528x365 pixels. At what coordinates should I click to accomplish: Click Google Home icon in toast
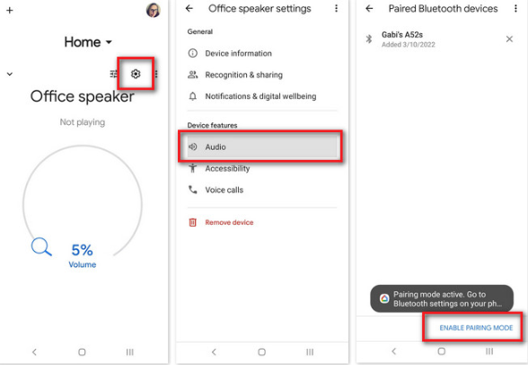point(384,298)
